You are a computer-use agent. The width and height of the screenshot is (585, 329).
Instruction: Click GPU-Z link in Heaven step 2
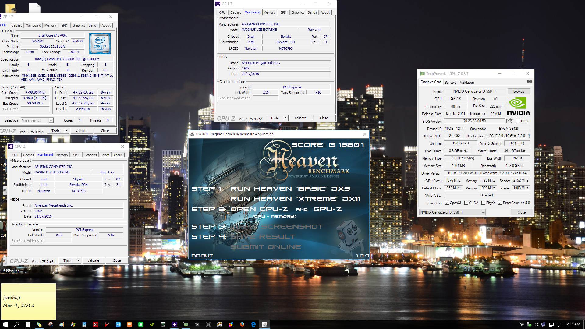[328, 209]
